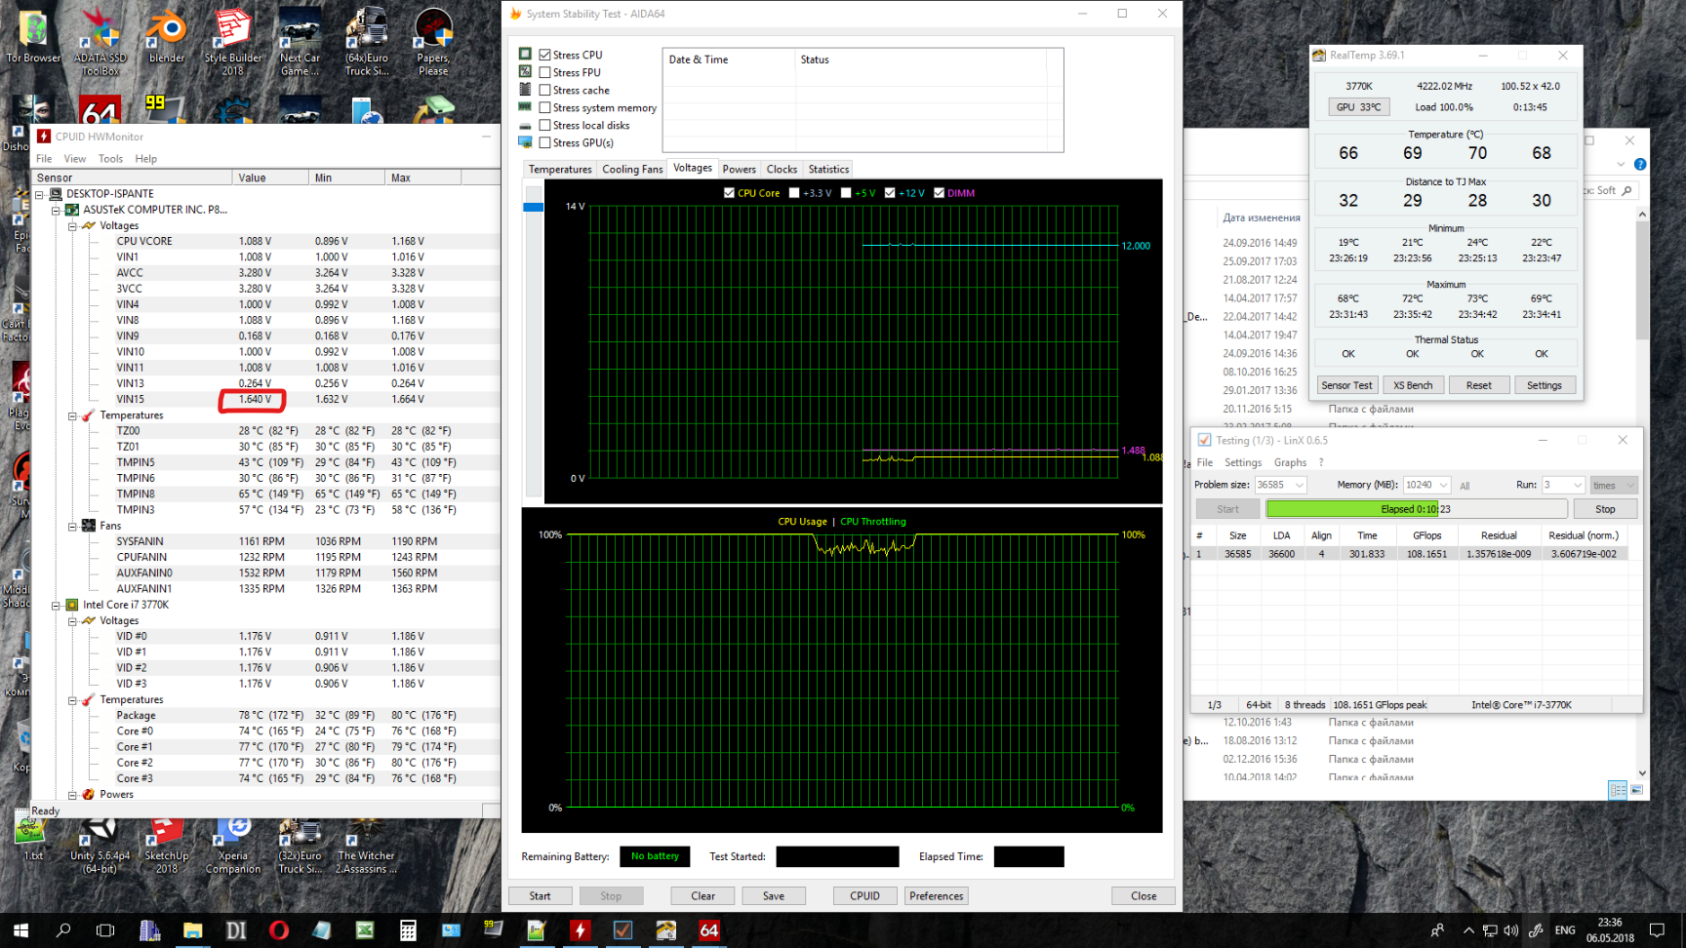1686x948 pixels.
Task: Collapse the Intel Core i7 3770K tree node
Action: coord(56,605)
